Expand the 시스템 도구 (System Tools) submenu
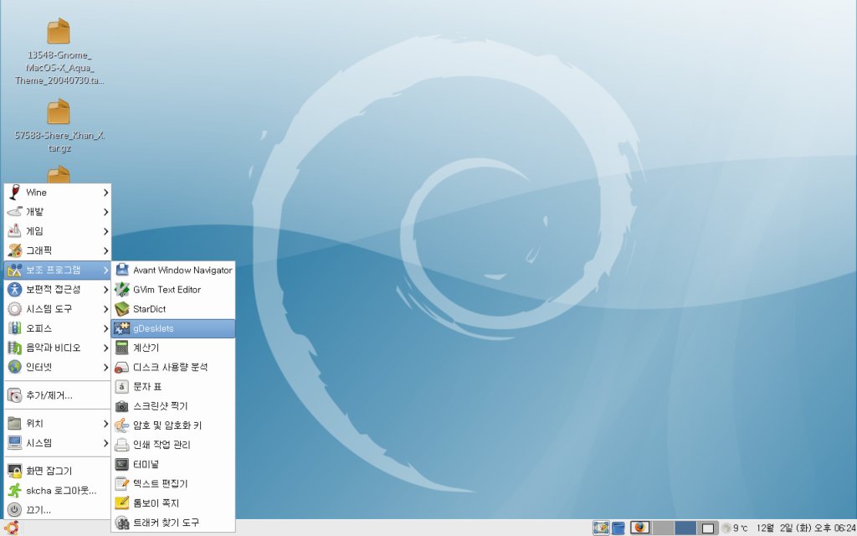The height and width of the screenshot is (536, 857). coord(58,309)
